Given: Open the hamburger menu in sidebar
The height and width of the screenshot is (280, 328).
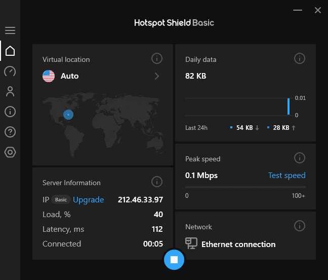Looking at the screenshot, I should (10, 30).
